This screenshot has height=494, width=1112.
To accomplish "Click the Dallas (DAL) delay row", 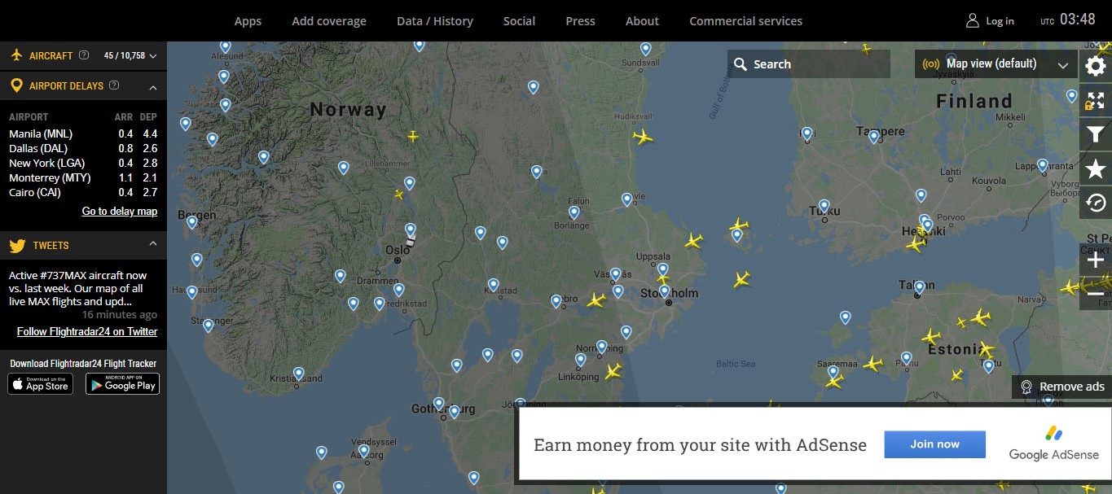I will pyautogui.click(x=83, y=148).
